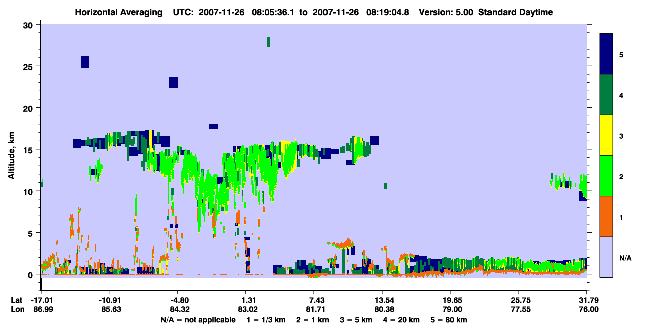
Task: Click the dark blue colorbar segment for level 5
Action: [606, 54]
